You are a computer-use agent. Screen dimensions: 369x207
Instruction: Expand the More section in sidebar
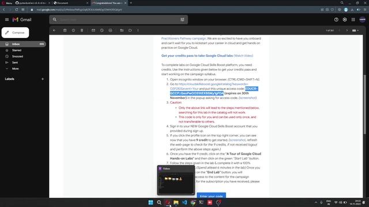coord(16,68)
